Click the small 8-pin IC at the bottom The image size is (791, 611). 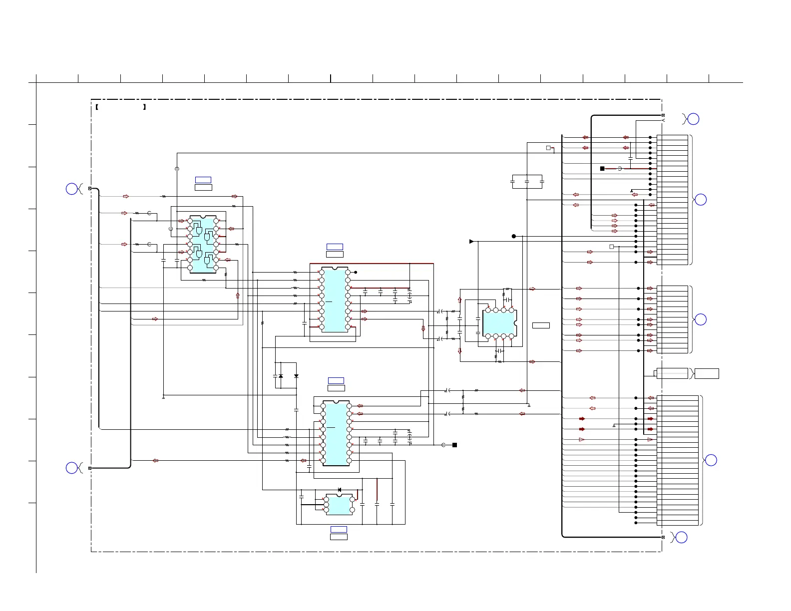coord(339,505)
